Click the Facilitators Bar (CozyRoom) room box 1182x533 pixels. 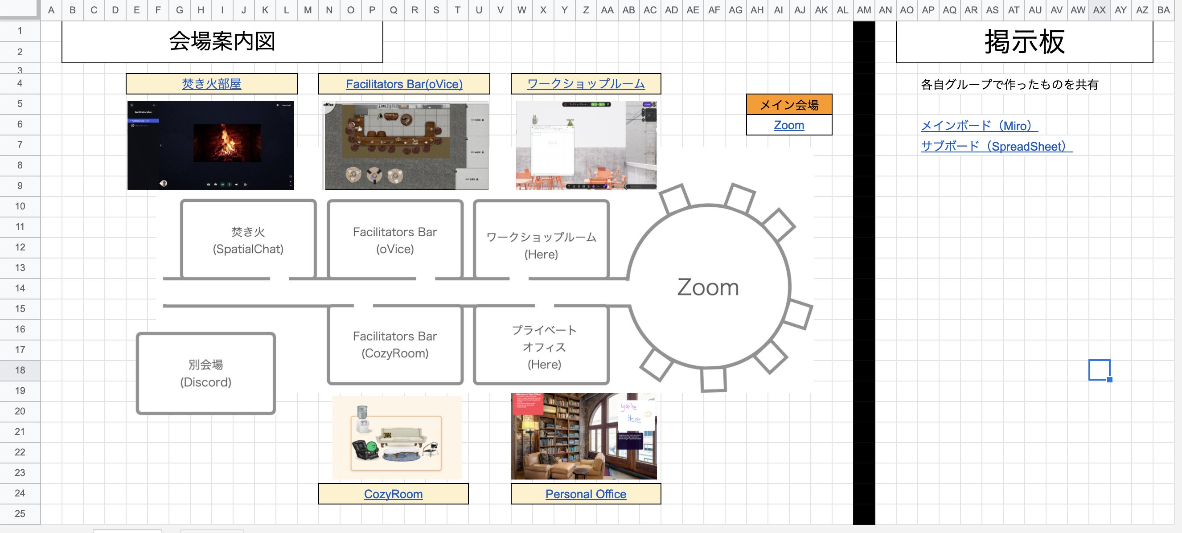395,344
